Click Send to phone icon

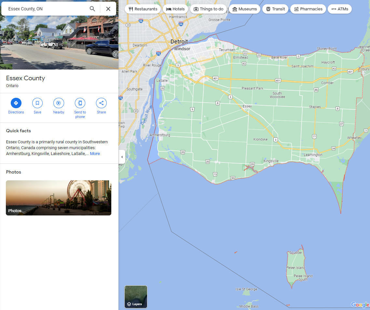tap(80, 103)
